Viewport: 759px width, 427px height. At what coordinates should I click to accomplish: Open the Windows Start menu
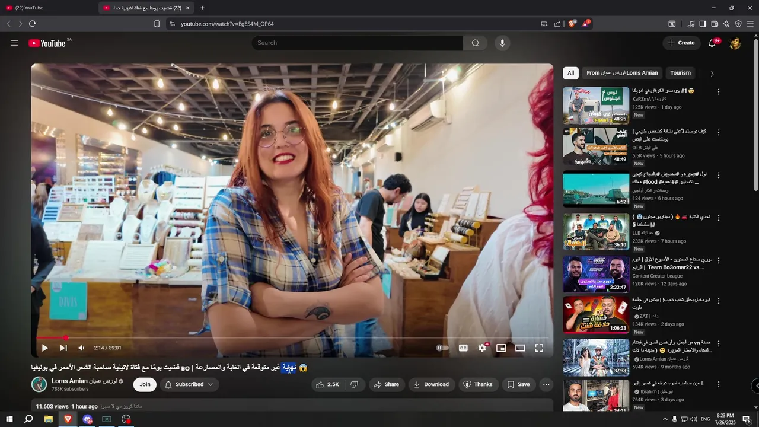pyautogui.click(x=9, y=419)
